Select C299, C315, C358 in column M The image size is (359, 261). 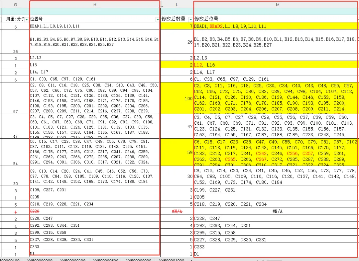(x=276, y=232)
